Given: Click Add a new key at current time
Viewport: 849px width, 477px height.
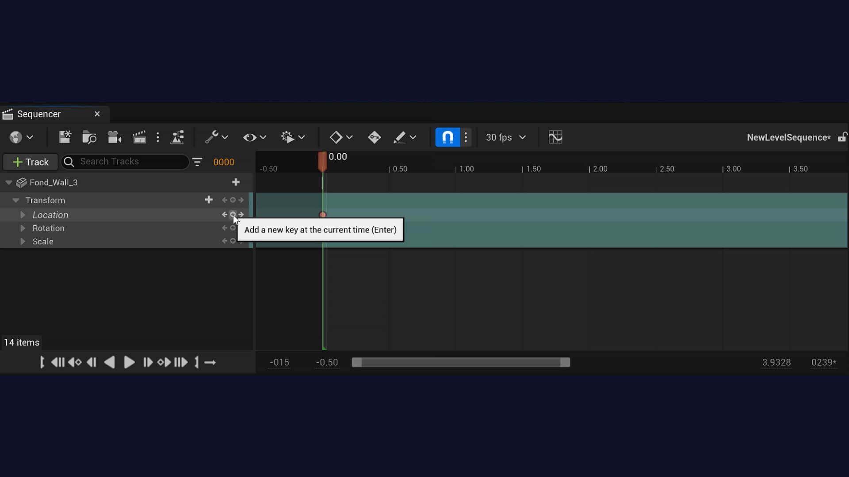Looking at the screenshot, I should pos(233,214).
